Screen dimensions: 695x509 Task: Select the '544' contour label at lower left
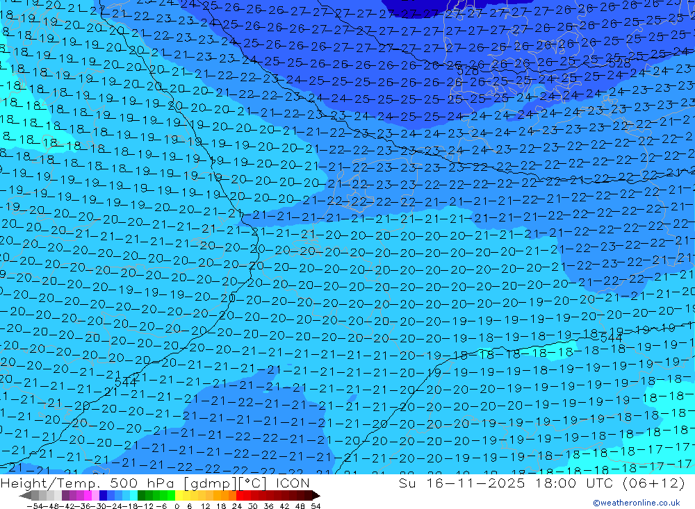click(x=125, y=383)
